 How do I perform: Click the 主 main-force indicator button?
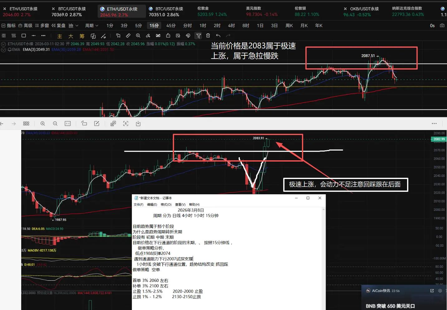click(60, 36)
